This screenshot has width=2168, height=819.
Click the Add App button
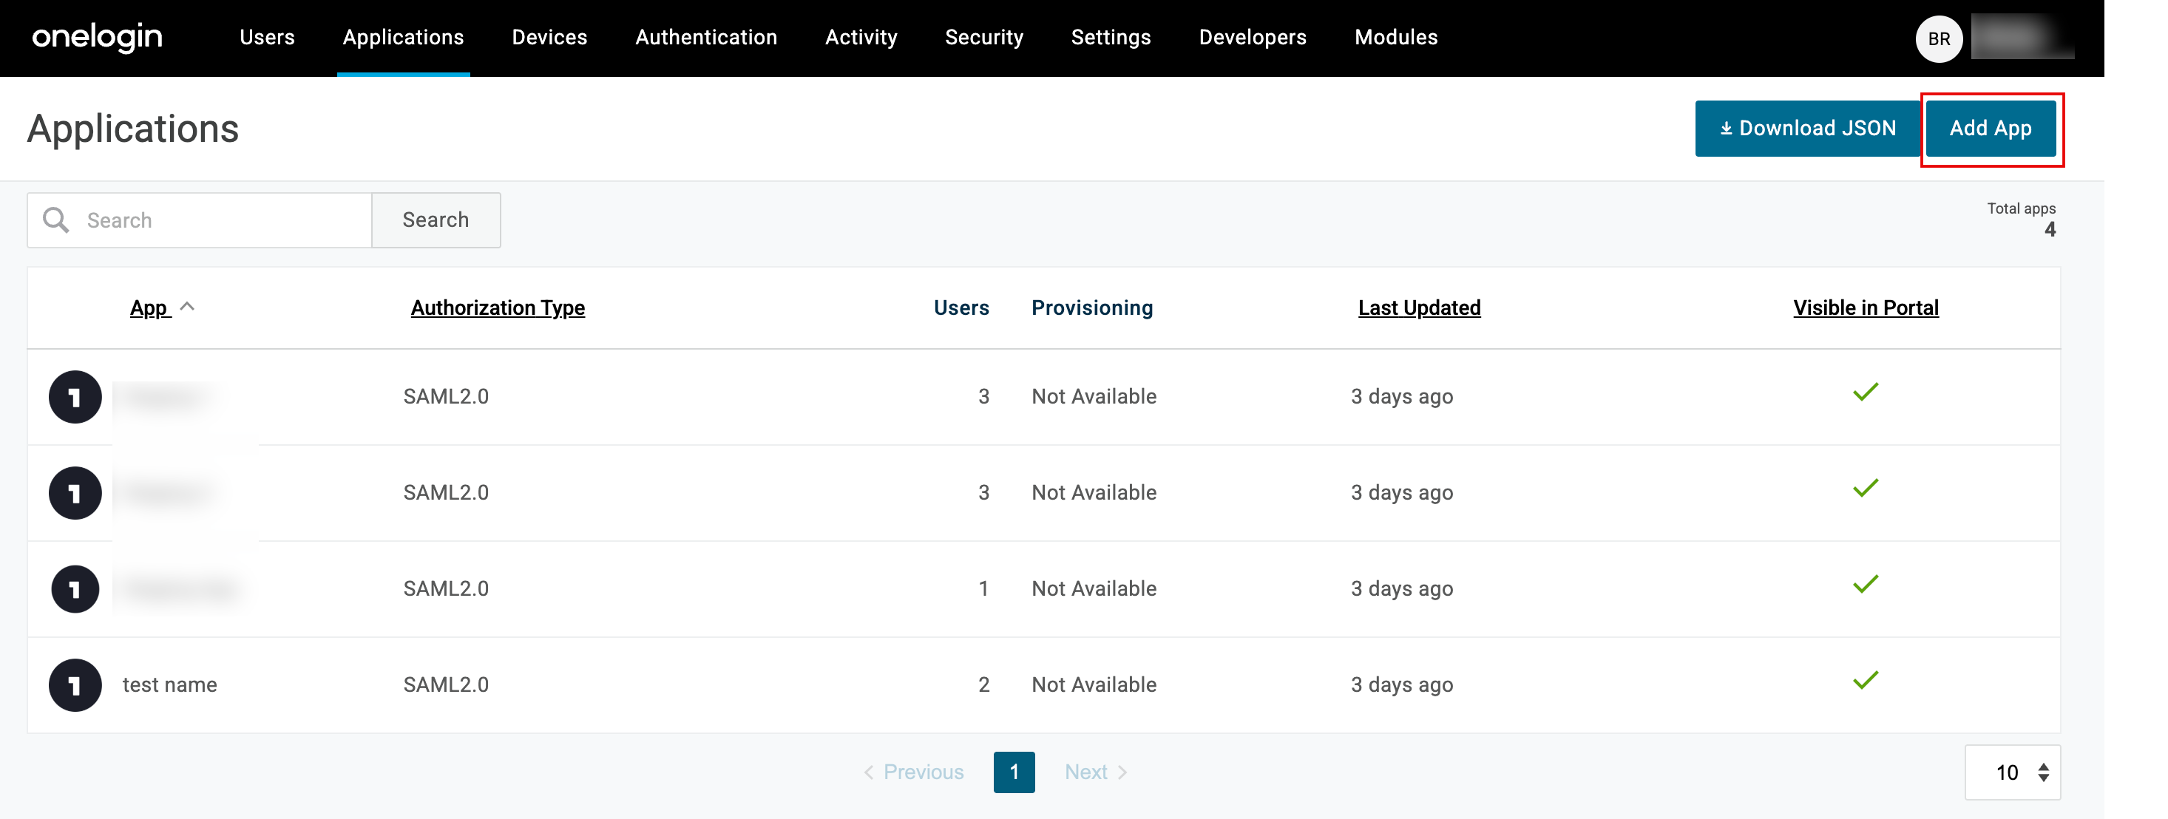point(1991,128)
